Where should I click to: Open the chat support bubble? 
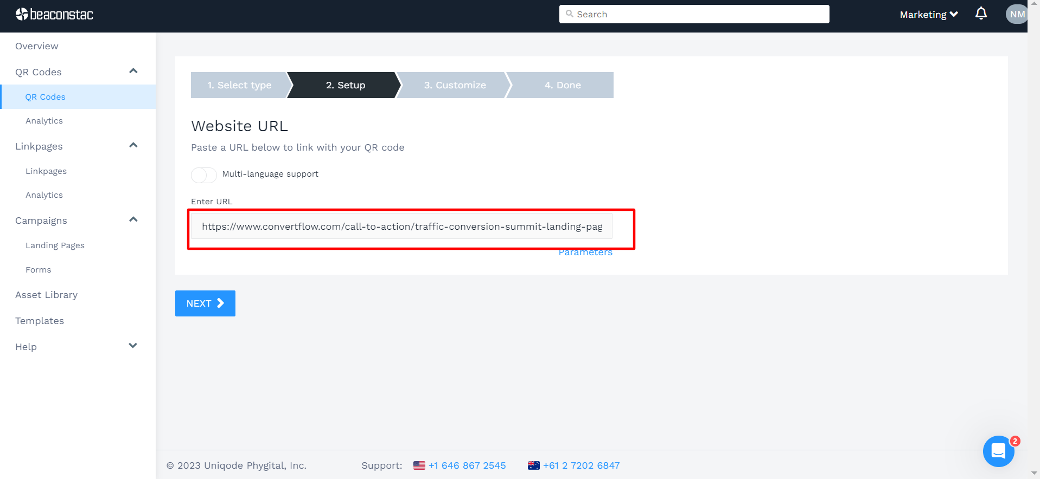point(998,451)
